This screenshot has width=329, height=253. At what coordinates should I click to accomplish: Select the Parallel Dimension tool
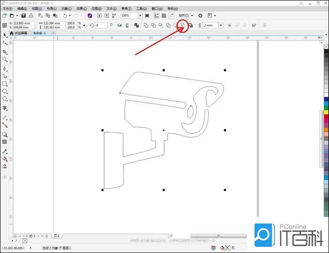[x=5, y=118]
